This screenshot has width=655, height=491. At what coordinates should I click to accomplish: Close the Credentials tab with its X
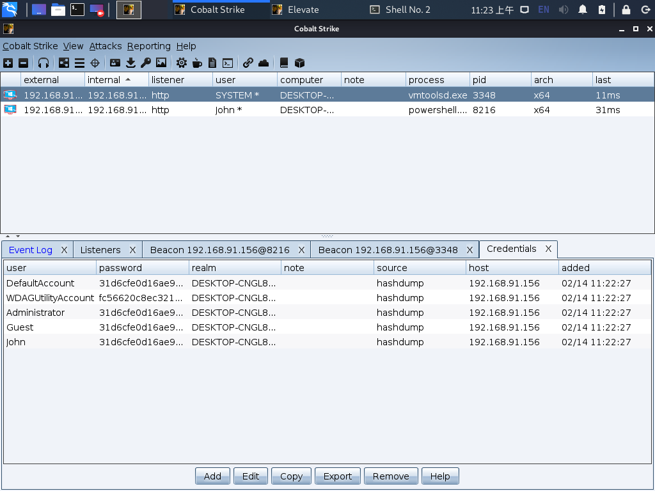pyautogui.click(x=548, y=249)
